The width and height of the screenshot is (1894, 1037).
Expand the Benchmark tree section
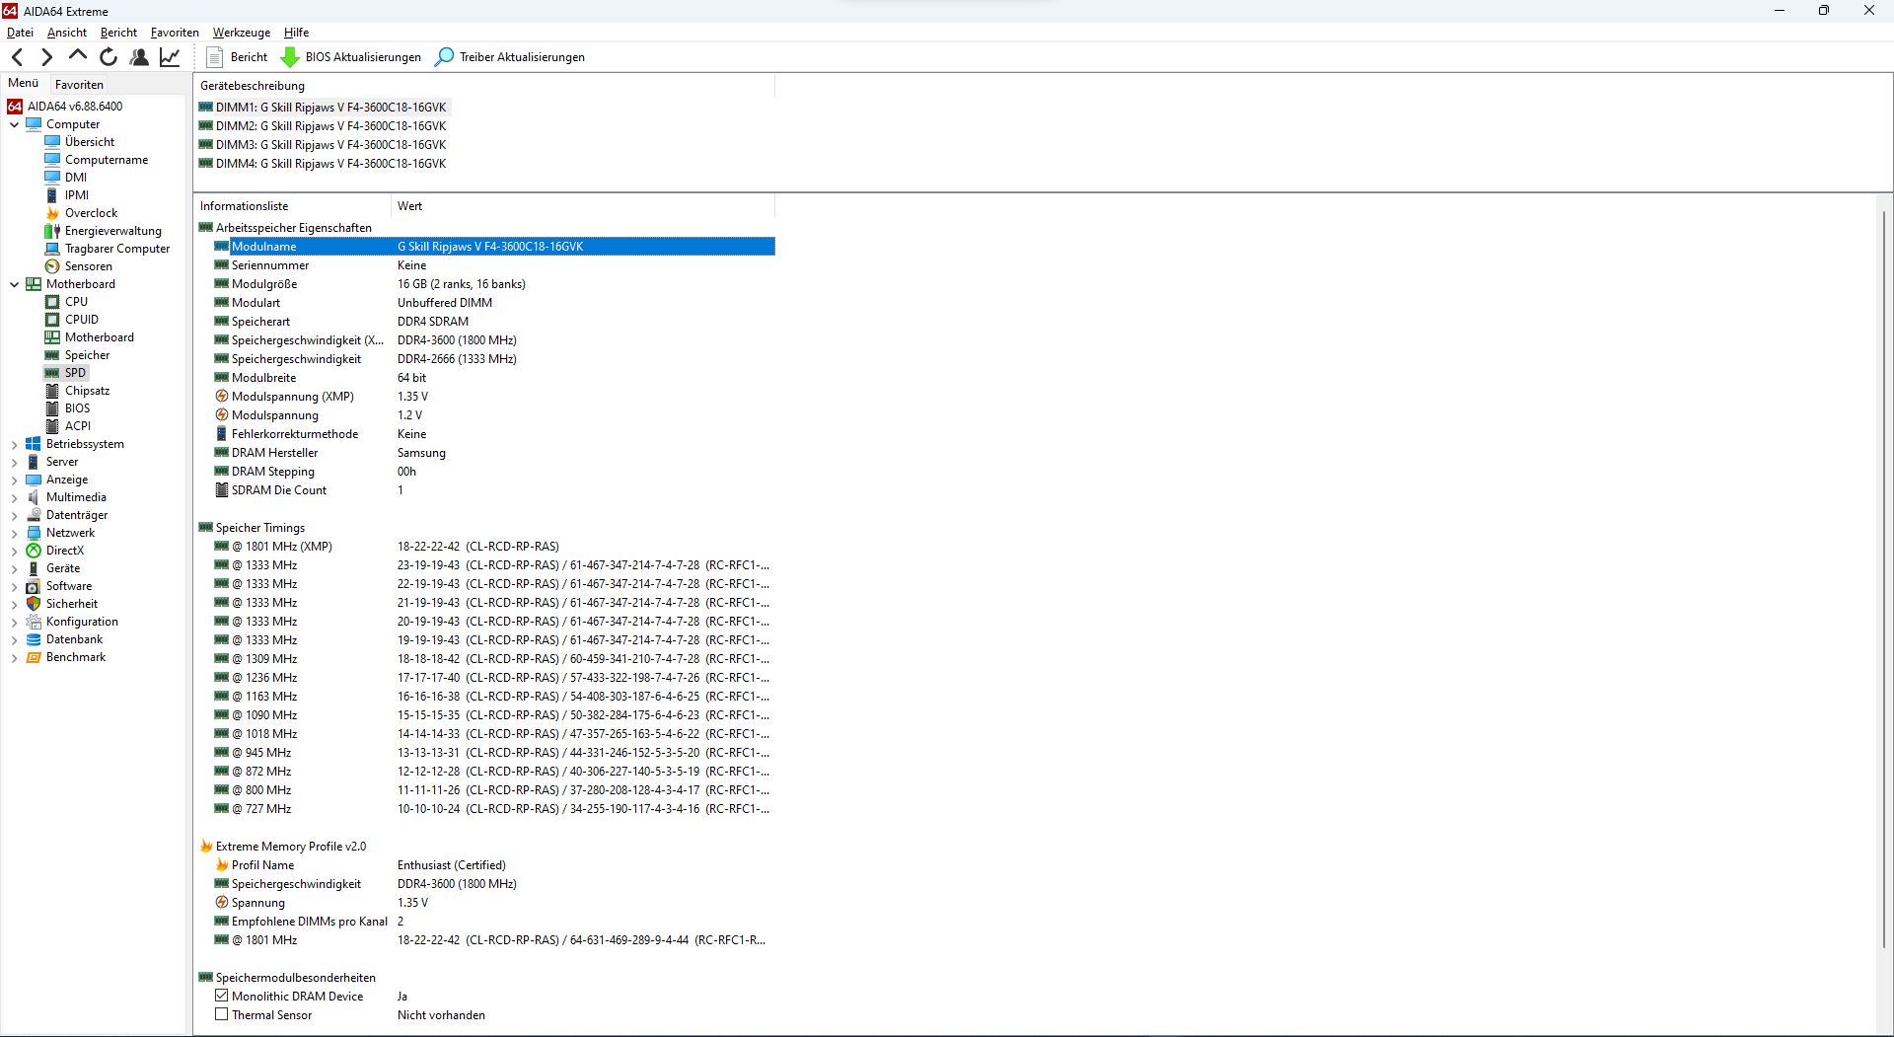[x=15, y=657]
